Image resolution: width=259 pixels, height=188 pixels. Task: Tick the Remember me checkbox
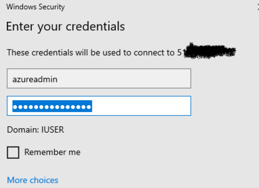tap(13, 153)
